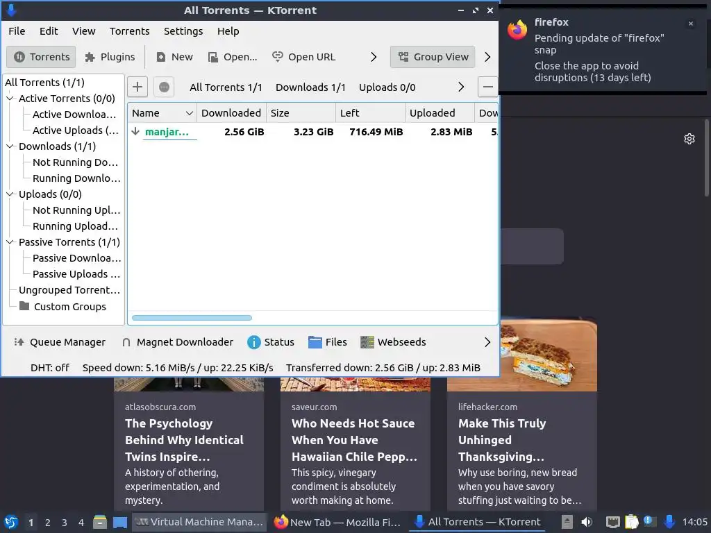Click the round gray filter icon button
Image resolution: width=711 pixels, height=533 pixels.
pyautogui.click(x=164, y=87)
